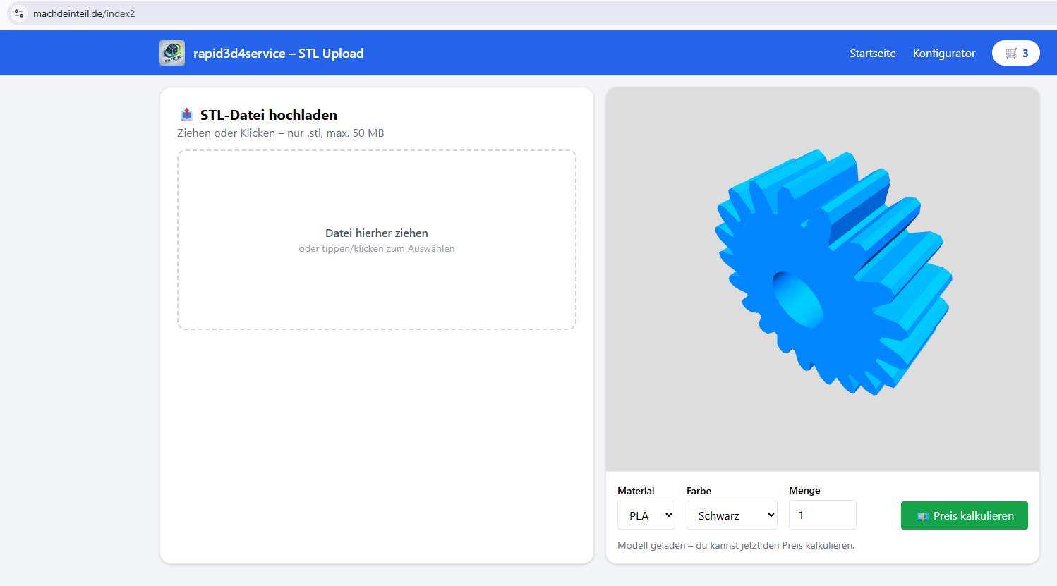Click the STL file drop zone
This screenshot has height=586, width=1057.
tap(377, 240)
